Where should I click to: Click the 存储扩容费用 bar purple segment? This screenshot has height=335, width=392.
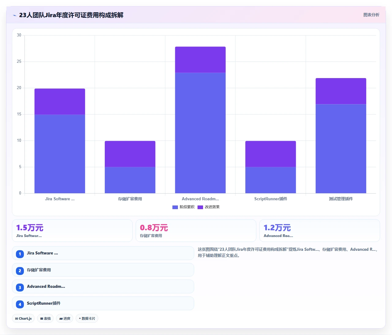point(130,154)
